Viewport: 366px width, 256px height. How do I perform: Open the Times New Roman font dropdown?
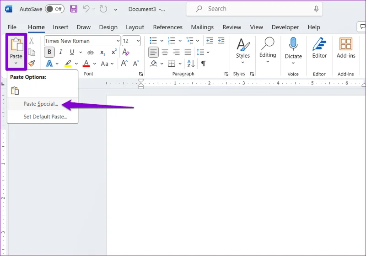click(x=118, y=41)
